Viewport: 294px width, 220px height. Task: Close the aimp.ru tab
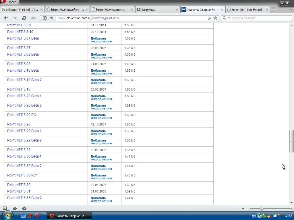pyautogui.click(x=131, y=10)
